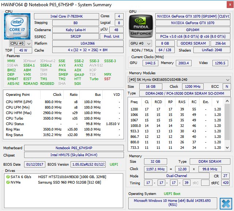
Task: Click the PCIe v3.0 x16 interface field
Action: click(x=193, y=36)
